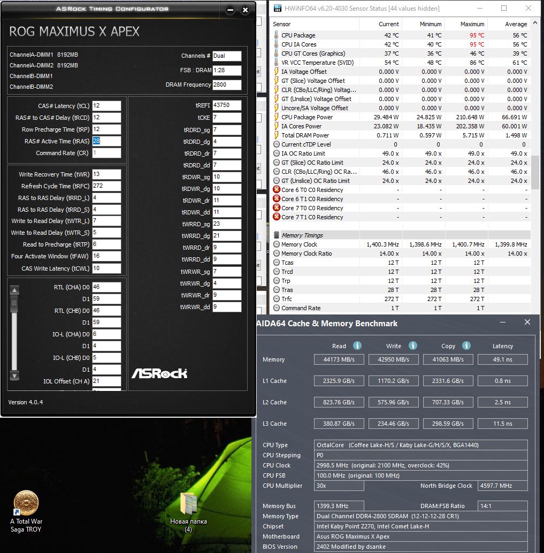Click the Command Rate row icon in HWiNFO
The image size is (544, 553).
277,308
